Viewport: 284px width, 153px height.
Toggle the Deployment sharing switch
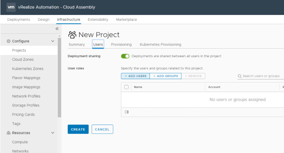125,56
